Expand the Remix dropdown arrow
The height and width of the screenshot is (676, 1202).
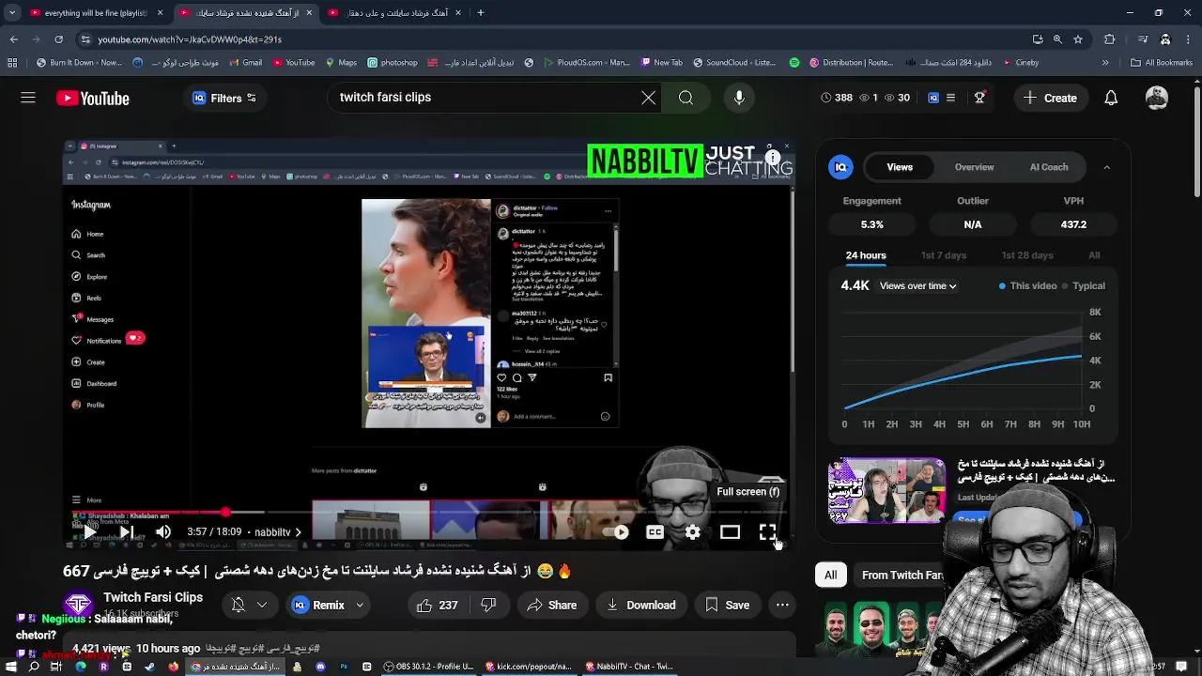(360, 606)
